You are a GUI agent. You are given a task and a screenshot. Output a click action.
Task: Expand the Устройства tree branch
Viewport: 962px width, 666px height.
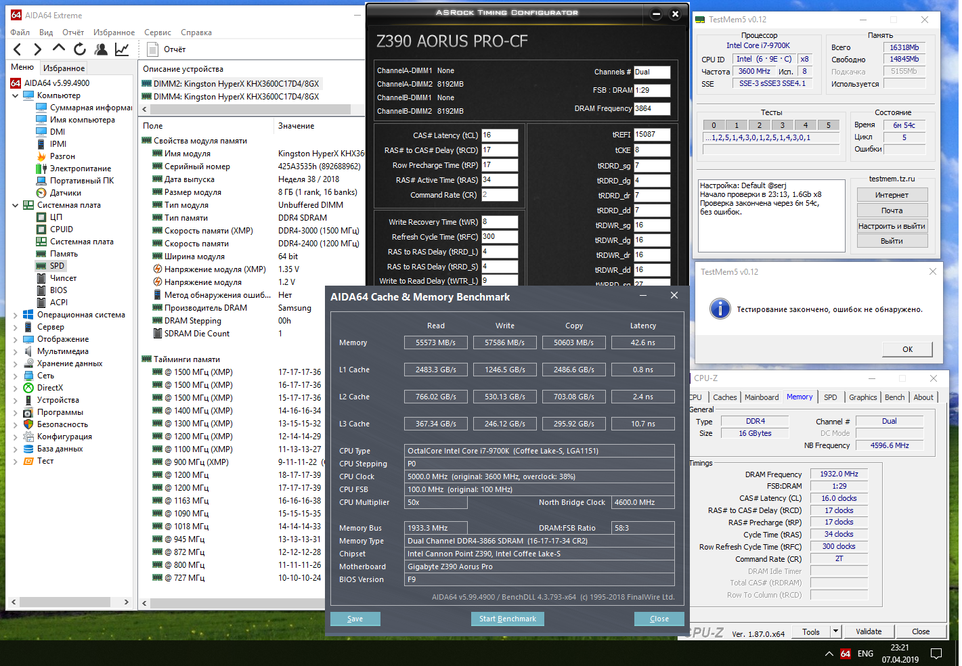[x=16, y=400]
